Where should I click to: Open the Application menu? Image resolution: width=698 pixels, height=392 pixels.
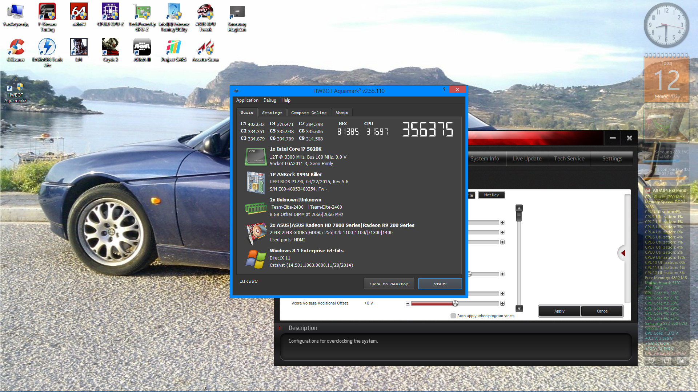[x=247, y=100]
